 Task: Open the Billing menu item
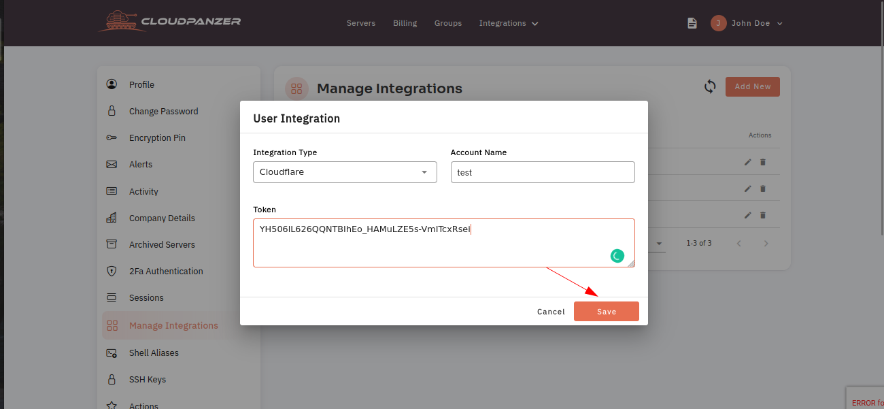coord(405,23)
